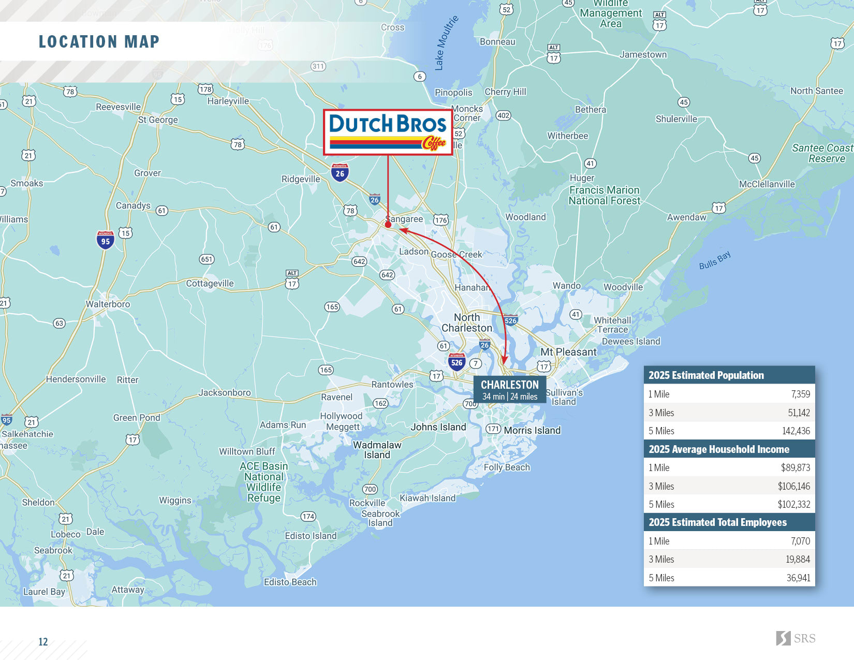Click the income value $102,332

point(794,504)
